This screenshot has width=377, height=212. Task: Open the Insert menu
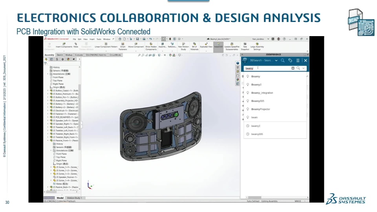click(x=92, y=39)
